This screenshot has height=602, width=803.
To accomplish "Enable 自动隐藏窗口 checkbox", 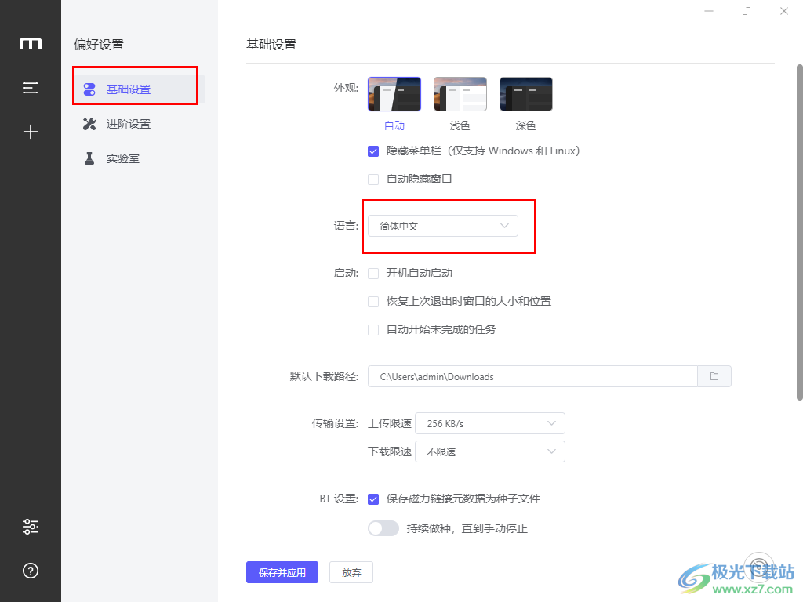I will (x=374, y=179).
